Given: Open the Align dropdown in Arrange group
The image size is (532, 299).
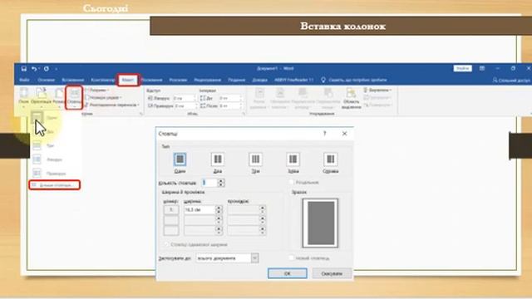Looking at the screenshot, I should [x=378, y=91].
